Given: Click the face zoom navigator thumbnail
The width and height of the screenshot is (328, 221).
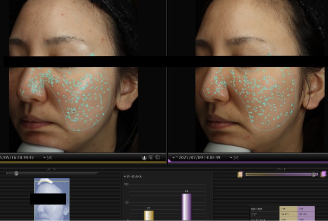Looking at the screenshot, I should click(x=52, y=199).
